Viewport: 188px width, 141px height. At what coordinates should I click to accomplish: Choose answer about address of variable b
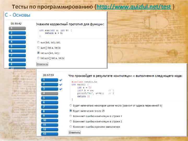click(x=70, y=105)
